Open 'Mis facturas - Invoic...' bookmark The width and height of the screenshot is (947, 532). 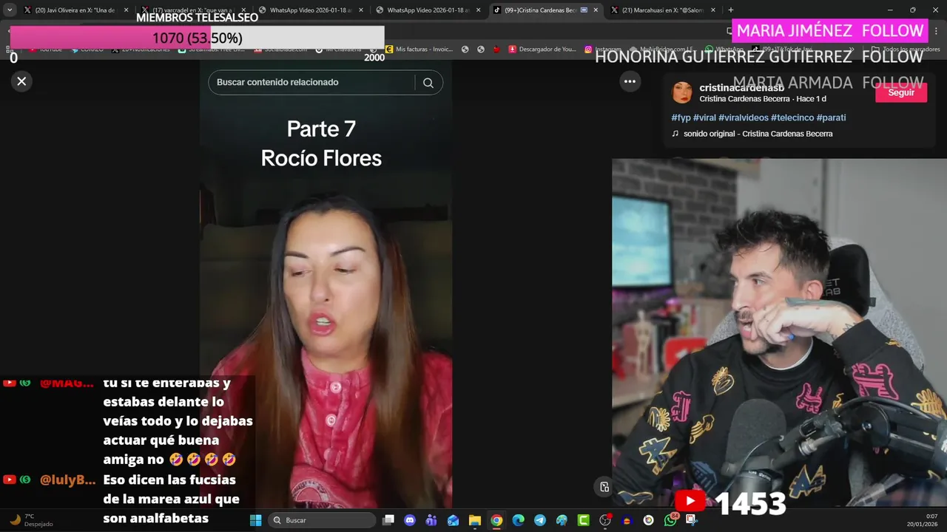pyautogui.click(x=419, y=49)
